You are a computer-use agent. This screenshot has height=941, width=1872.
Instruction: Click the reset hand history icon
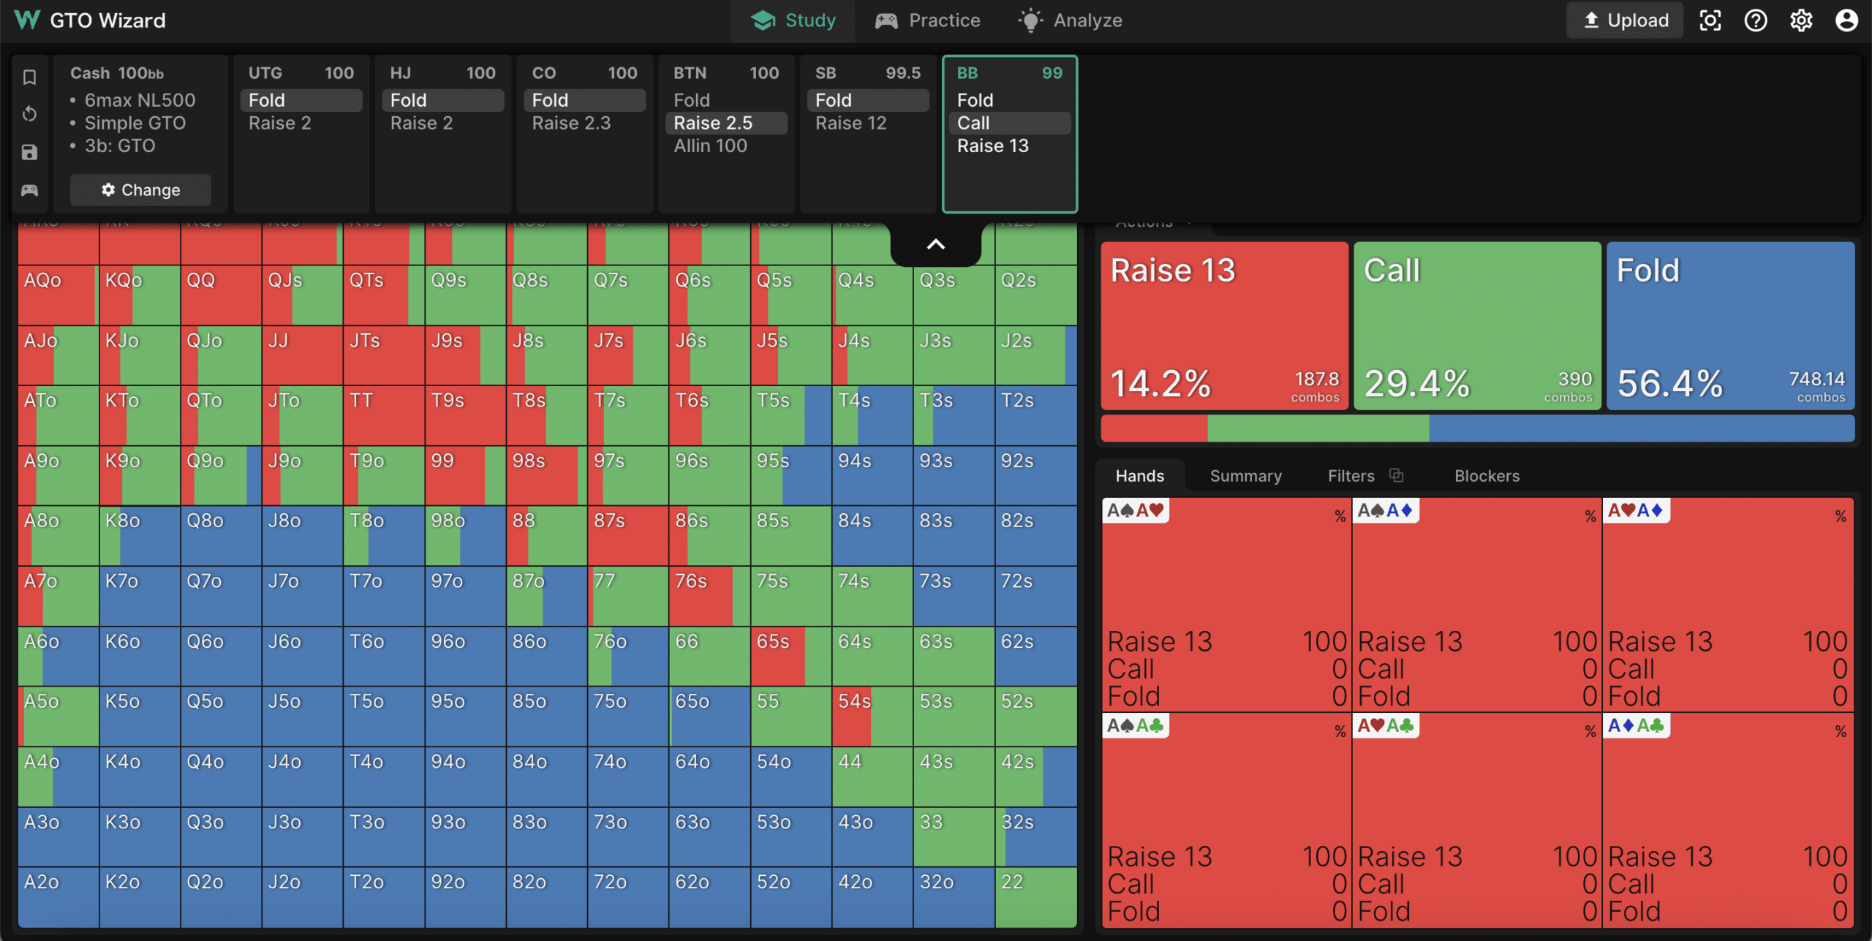click(29, 113)
